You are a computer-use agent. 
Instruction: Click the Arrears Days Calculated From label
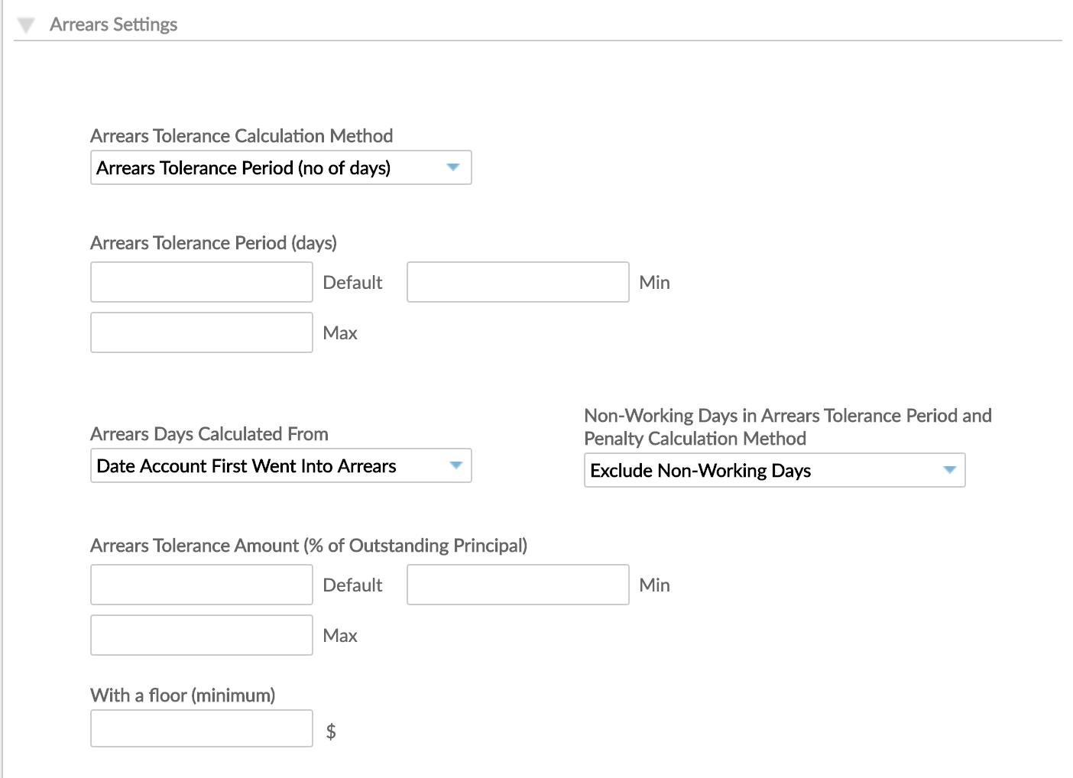click(x=209, y=434)
